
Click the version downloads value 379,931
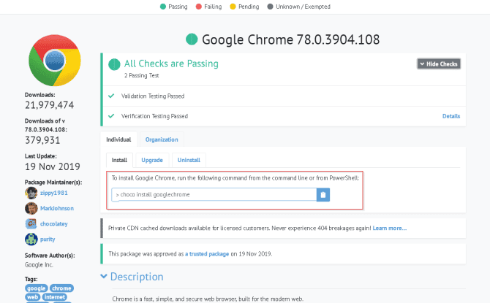[x=42, y=140]
